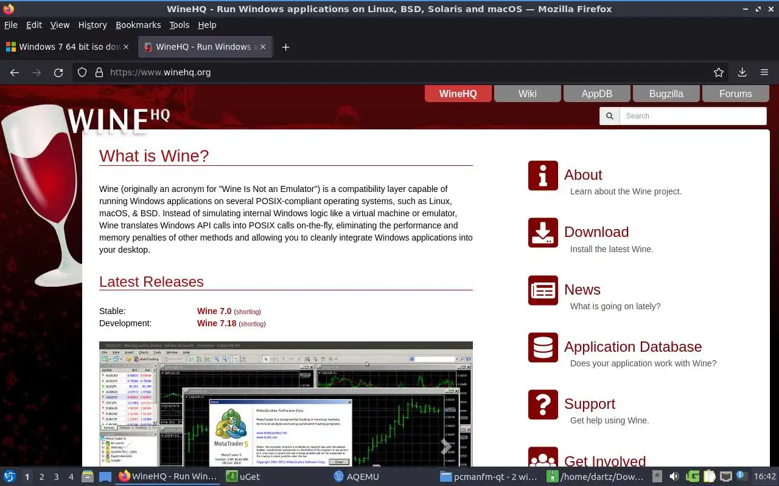Open the Firefox downloads panel
The width and height of the screenshot is (779, 486).
(x=742, y=72)
